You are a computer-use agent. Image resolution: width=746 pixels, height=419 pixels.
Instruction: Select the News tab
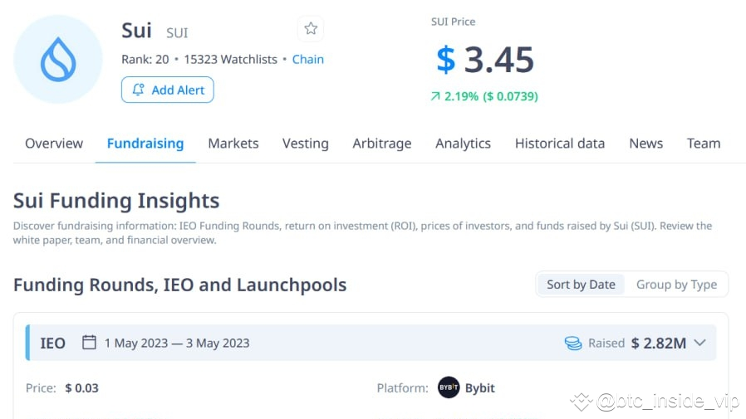click(645, 144)
